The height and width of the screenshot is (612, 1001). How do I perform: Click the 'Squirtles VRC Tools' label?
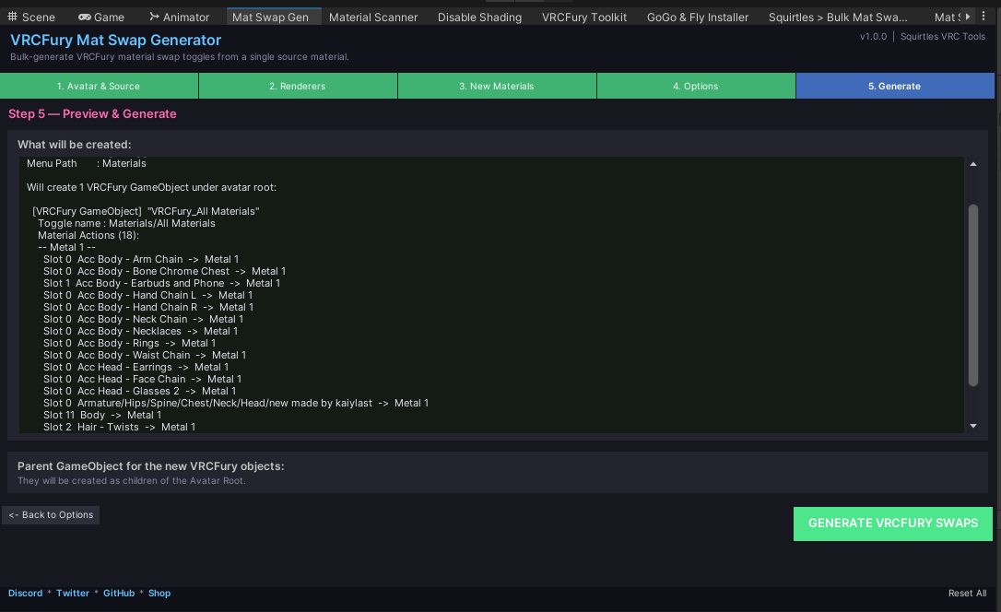tap(943, 36)
